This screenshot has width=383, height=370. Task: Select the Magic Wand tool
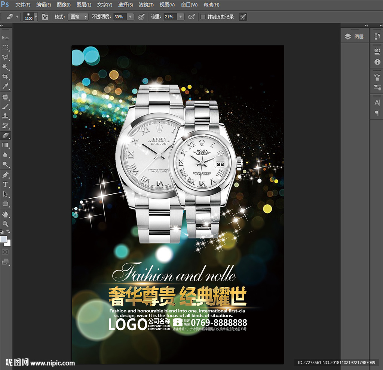click(x=5, y=67)
